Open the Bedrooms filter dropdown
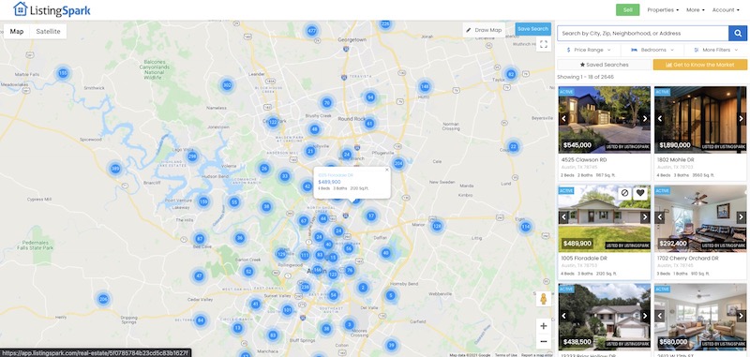Image resolution: width=750 pixels, height=357 pixels. coord(652,50)
